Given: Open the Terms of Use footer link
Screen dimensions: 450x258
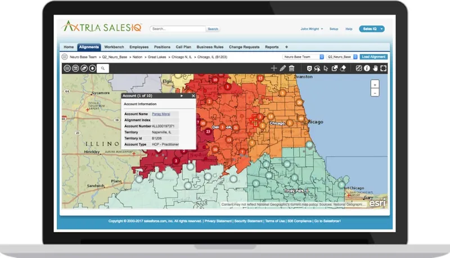Looking at the screenshot, I should 275,221.
